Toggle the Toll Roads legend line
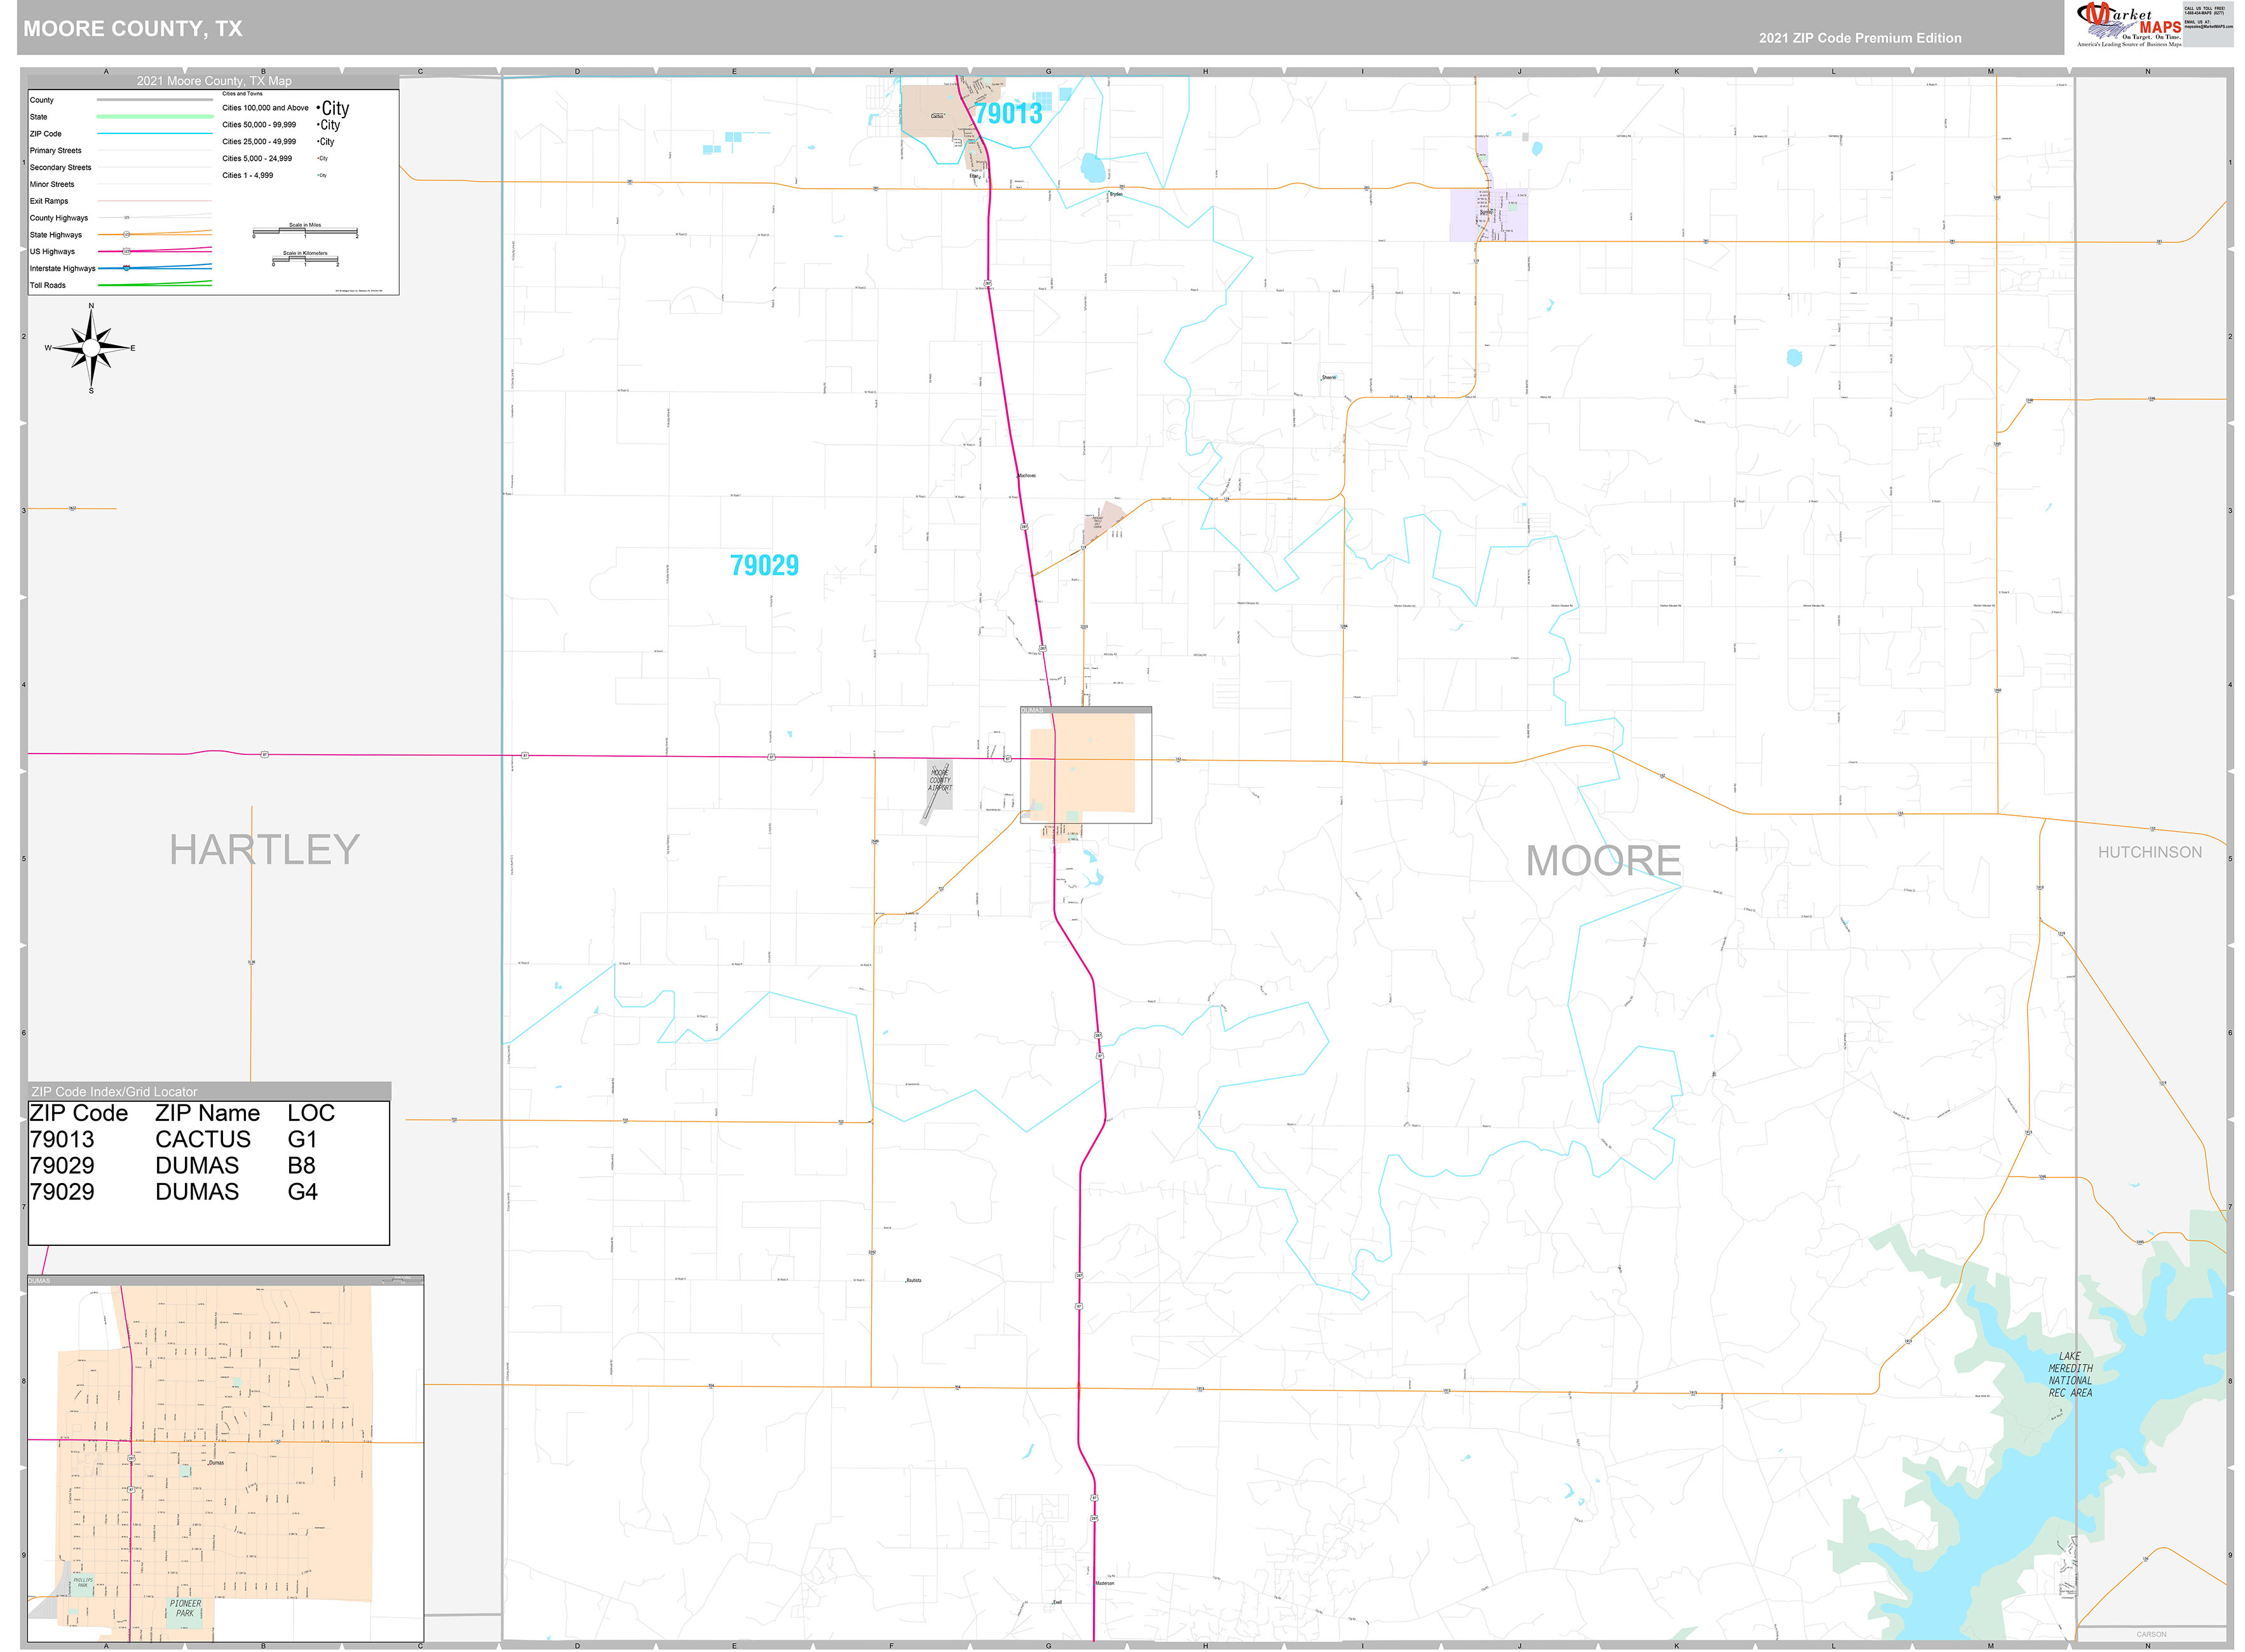Image resolution: width=2245 pixels, height=1652 pixels. click(155, 284)
